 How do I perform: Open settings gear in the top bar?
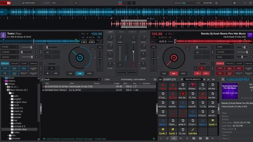coord(234,3)
